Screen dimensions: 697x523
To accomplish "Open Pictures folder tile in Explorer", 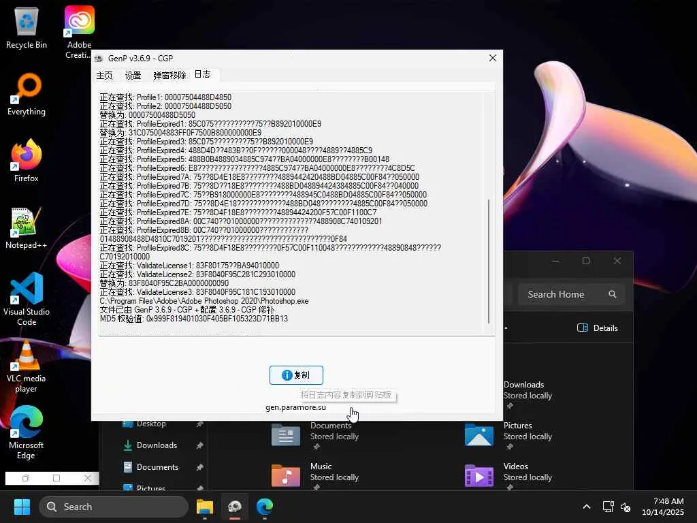I will pos(509,435).
